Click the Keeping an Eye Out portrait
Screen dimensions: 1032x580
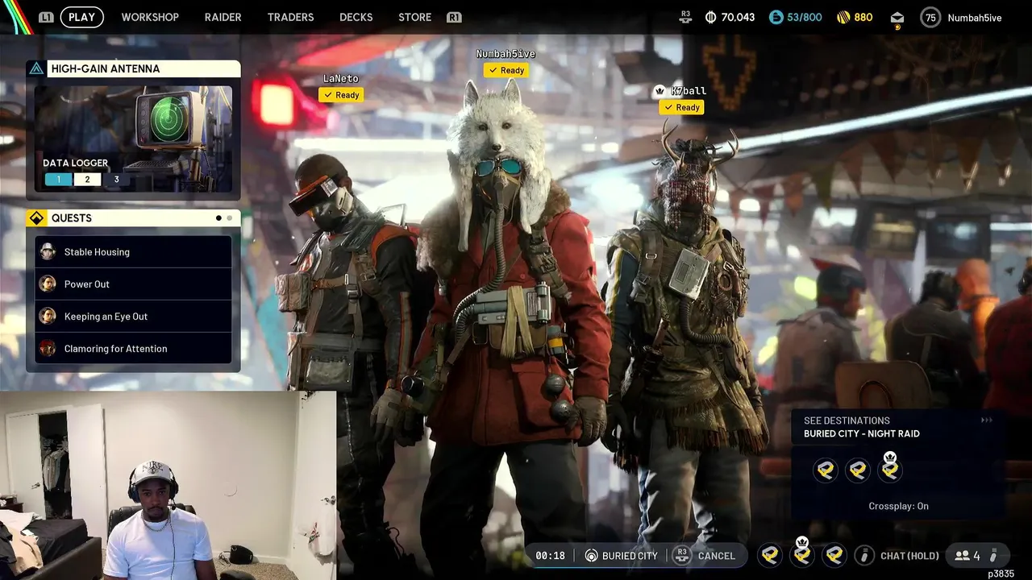coord(48,316)
